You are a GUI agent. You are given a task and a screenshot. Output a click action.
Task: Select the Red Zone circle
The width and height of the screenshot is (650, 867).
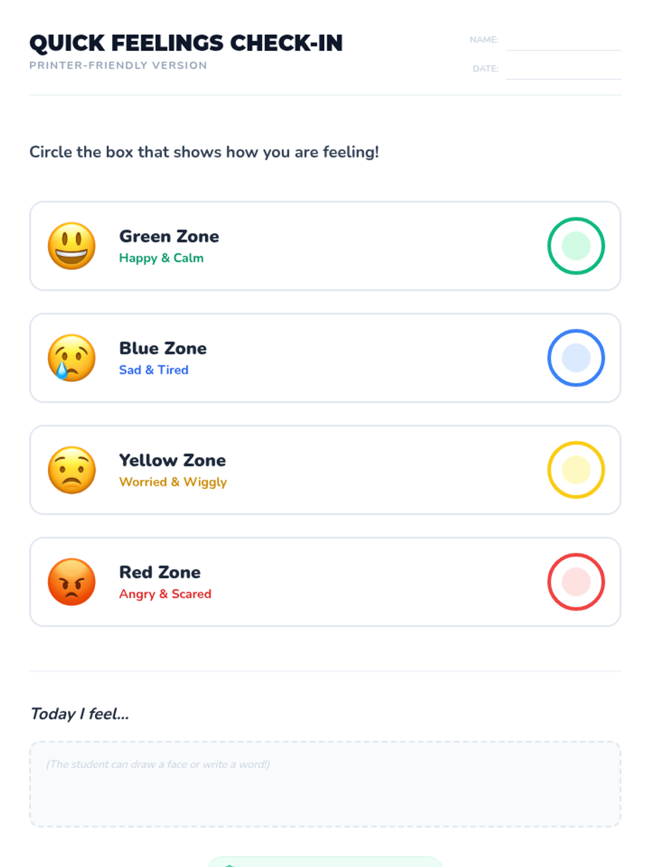click(576, 582)
